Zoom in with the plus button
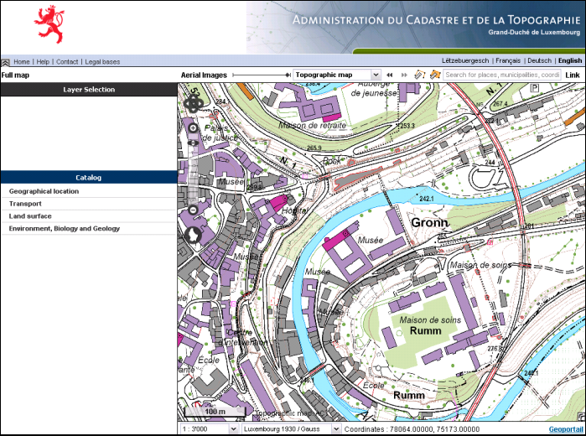The image size is (586, 436). point(193,128)
